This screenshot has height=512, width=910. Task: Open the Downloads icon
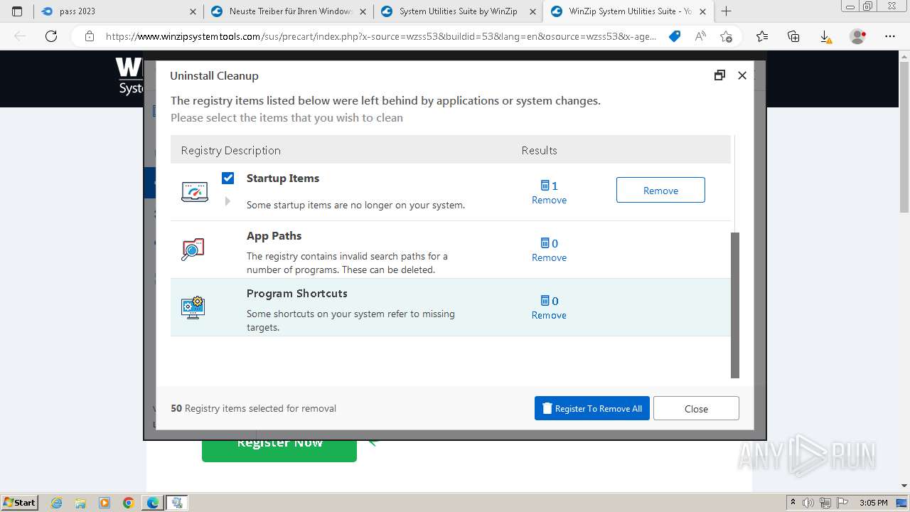click(825, 36)
